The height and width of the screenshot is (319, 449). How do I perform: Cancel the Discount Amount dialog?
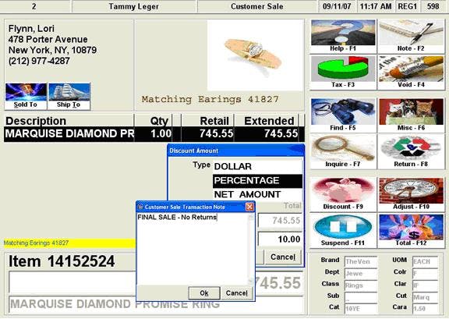tap(283, 257)
